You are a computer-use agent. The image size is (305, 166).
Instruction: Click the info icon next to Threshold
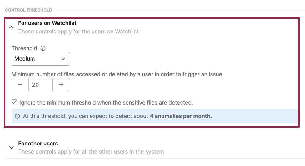(x=43, y=48)
